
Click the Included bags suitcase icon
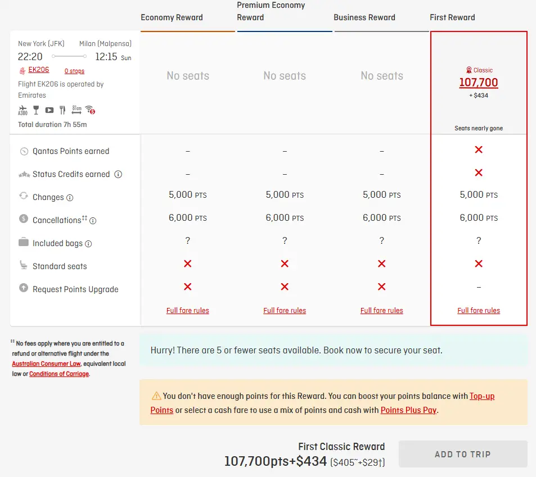click(24, 242)
